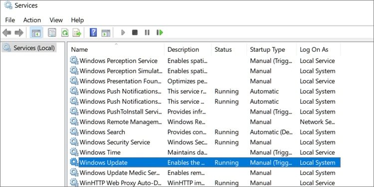Click the Forward arrow toolbar icon
The image size is (374, 187).
tap(19, 32)
